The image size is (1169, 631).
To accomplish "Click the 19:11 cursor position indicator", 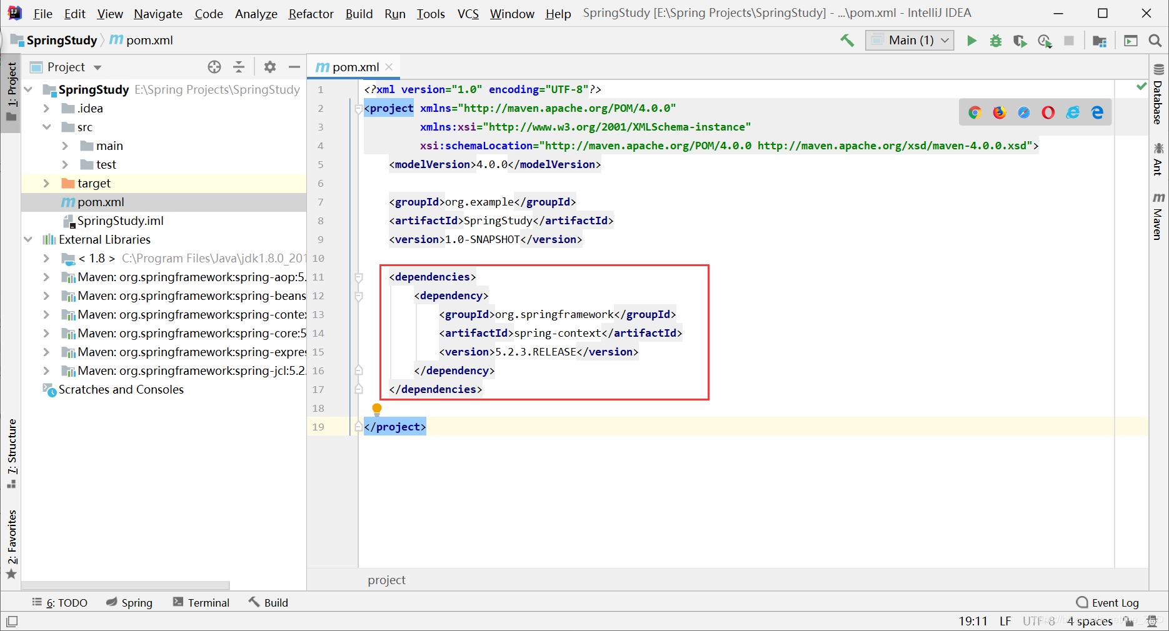I will [x=973, y=622].
